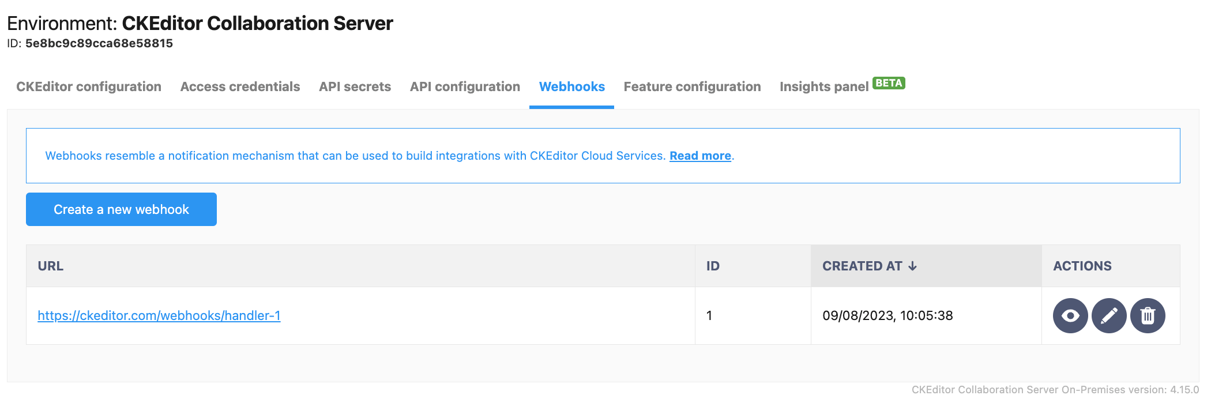This screenshot has width=1211, height=414.
Task: Select the Webhooks tab
Action: click(571, 86)
